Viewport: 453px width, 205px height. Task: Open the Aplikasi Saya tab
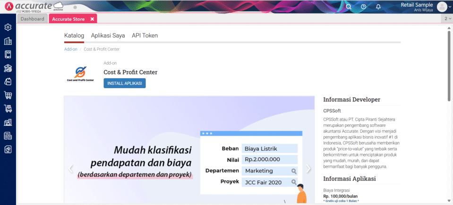click(108, 36)
